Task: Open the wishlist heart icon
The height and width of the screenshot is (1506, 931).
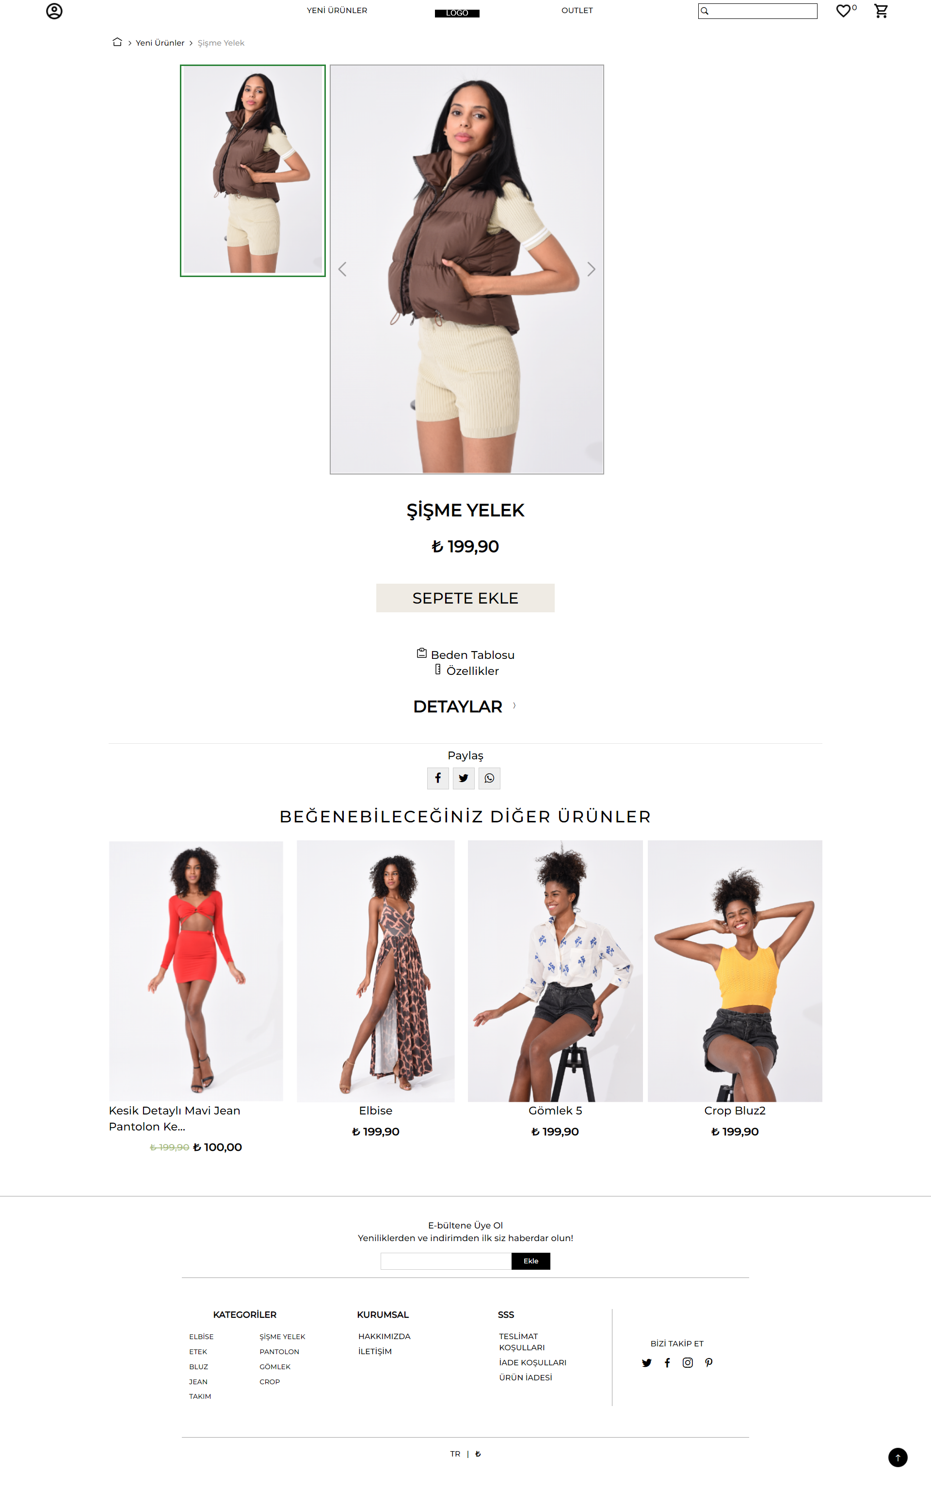Action: pyautogui.click(x=843, y=11)
